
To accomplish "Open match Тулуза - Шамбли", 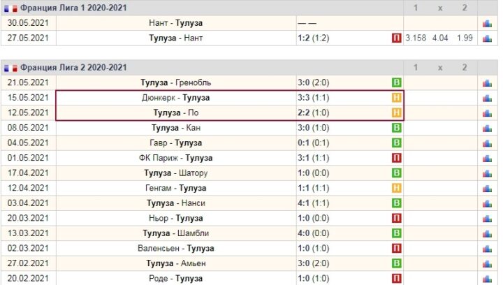I will [176, 233].
